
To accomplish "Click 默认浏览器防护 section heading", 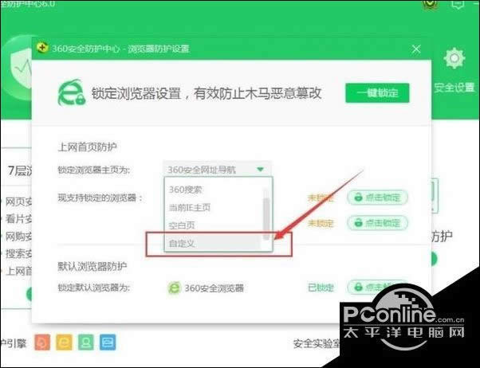I will (92, 266).
